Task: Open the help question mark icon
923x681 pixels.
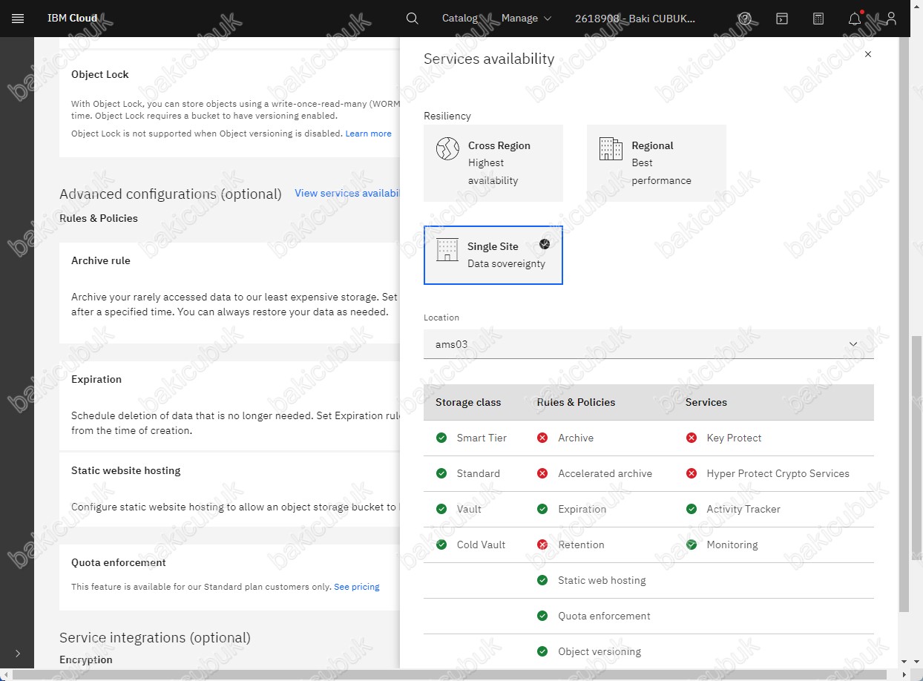Action: tap(745, 19)
